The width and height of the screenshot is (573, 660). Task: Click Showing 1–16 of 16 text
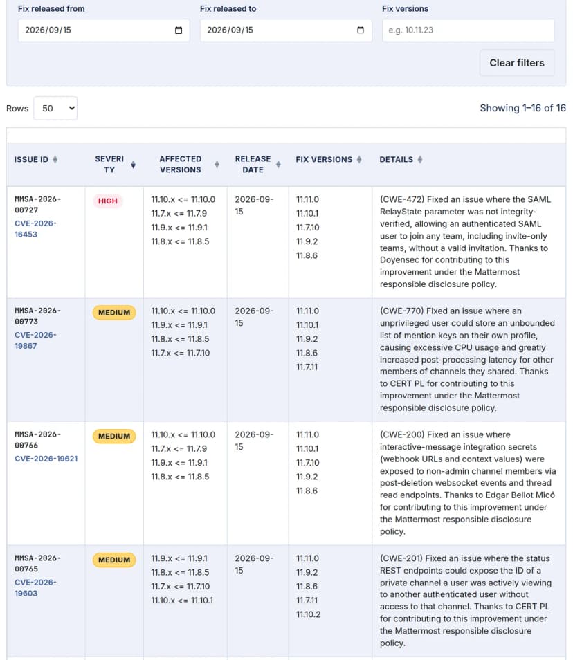pos(523,108)
